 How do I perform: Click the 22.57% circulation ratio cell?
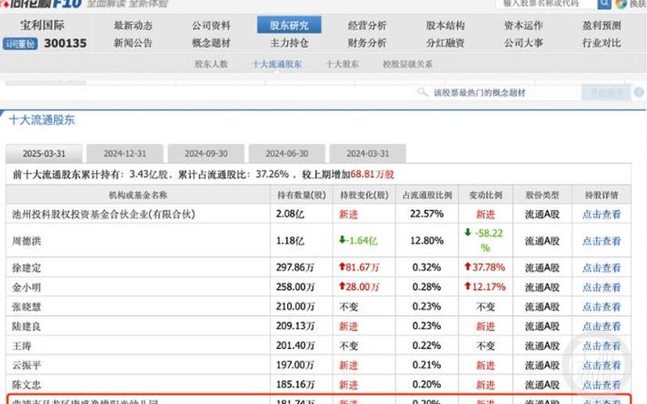427,214
